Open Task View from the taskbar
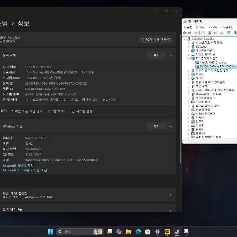The height and width of the screenshot is (237, 237). [x=110, y=232]
